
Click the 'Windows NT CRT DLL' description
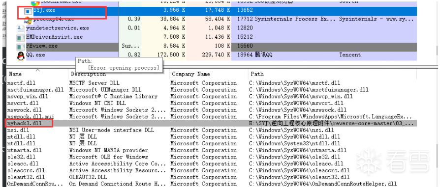tap(97, 103)
